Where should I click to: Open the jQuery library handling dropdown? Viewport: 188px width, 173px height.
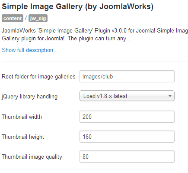point(127,96)
